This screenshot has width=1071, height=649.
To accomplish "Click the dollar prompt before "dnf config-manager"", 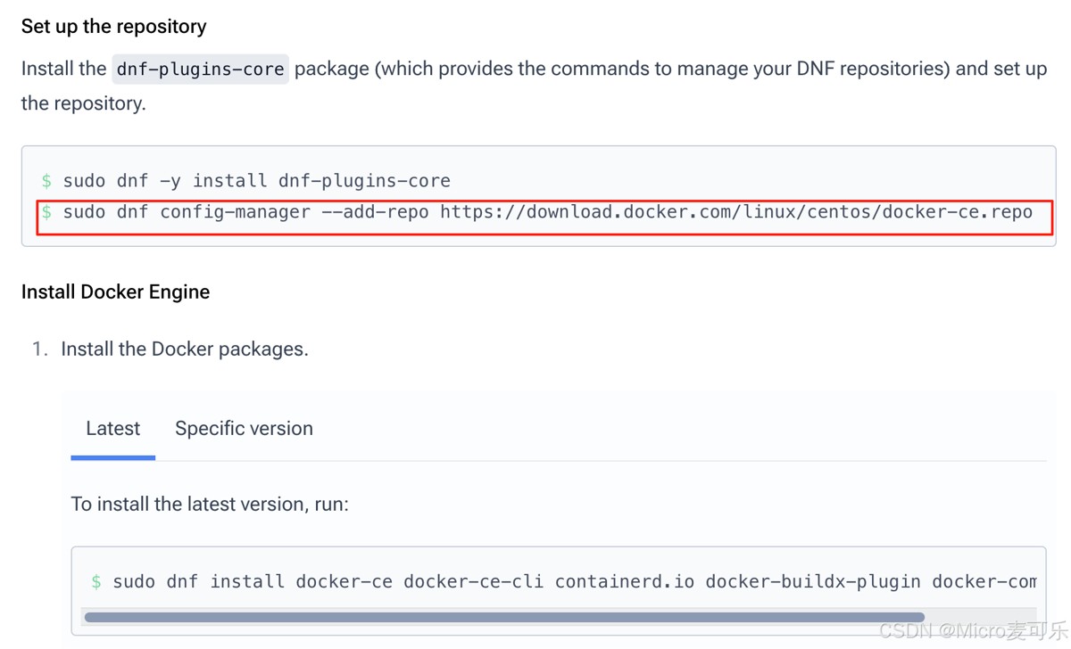I will pos(46,212).
